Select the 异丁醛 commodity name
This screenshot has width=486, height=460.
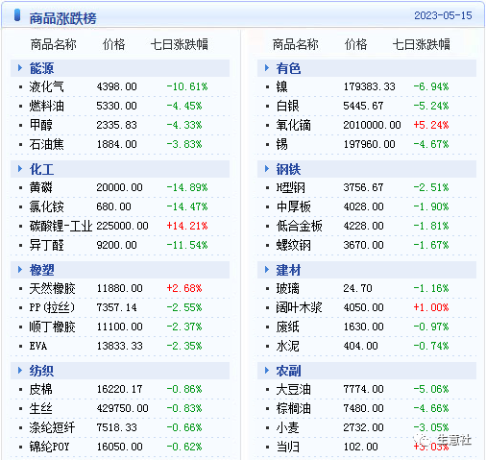pyautogui.click(x=46, y=245)
